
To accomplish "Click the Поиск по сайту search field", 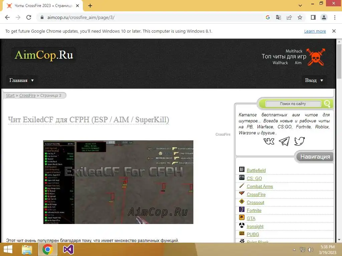I will click(x=293, y=104).
